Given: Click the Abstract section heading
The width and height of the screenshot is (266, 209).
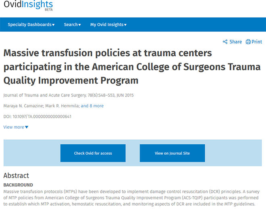Looking at the screenshot, I should pos(16,176).
